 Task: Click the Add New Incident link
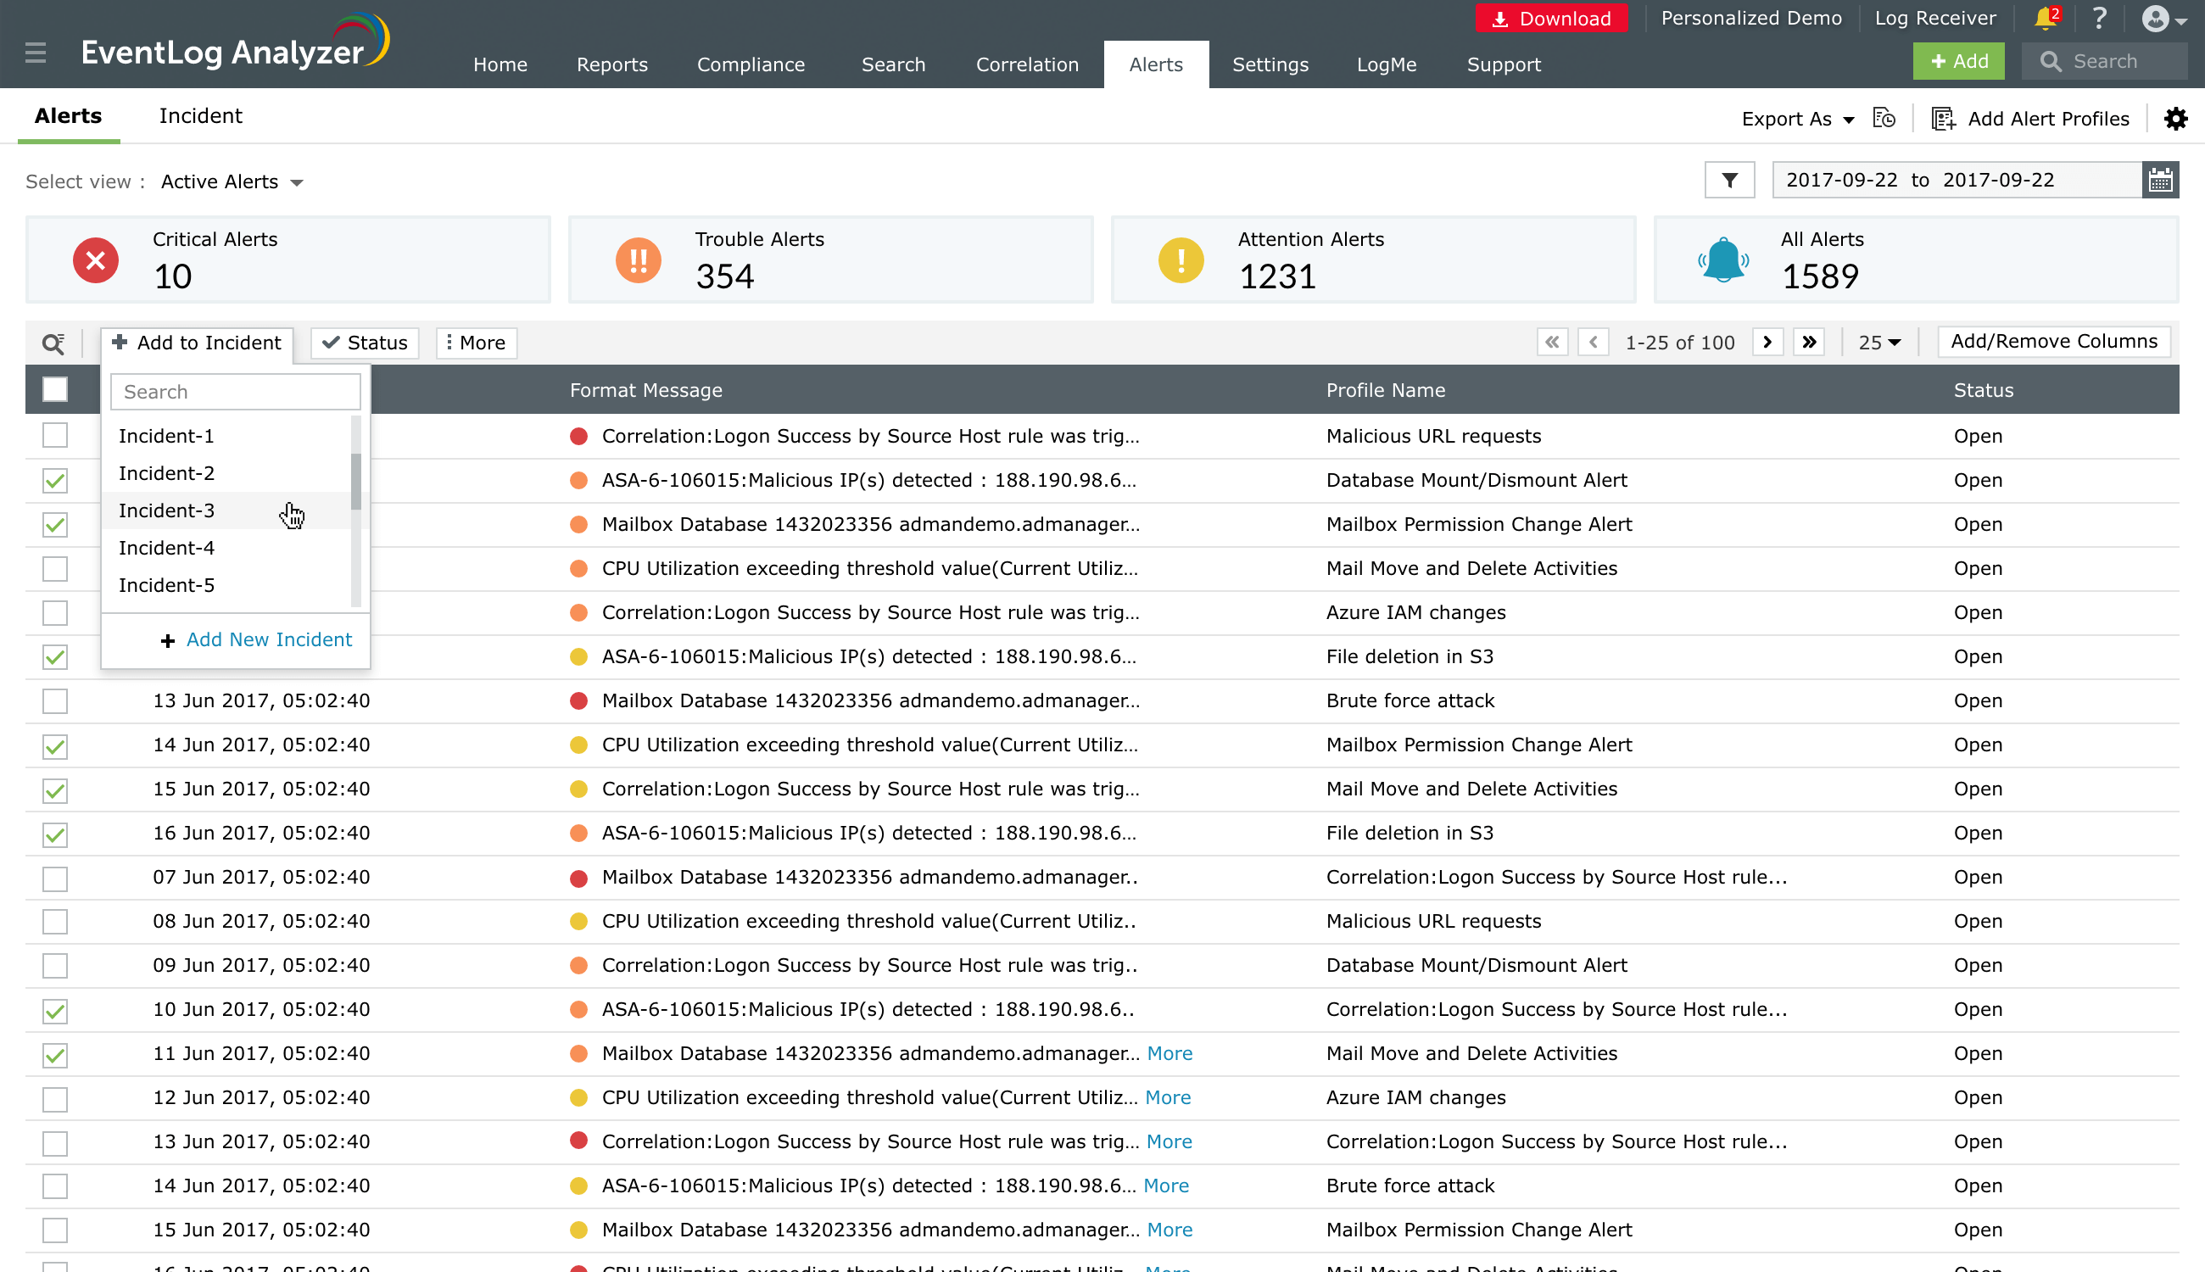coord(268,640)
